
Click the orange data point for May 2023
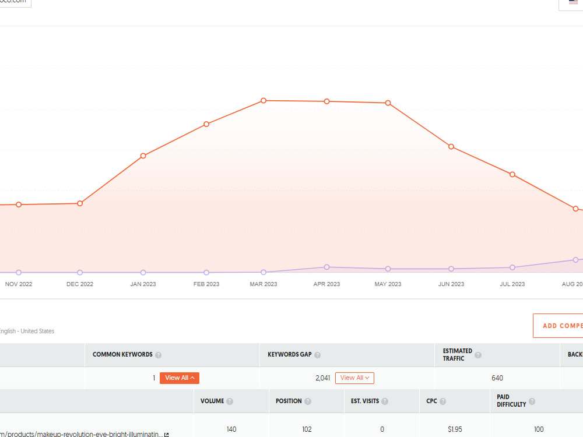pos(388,103)
